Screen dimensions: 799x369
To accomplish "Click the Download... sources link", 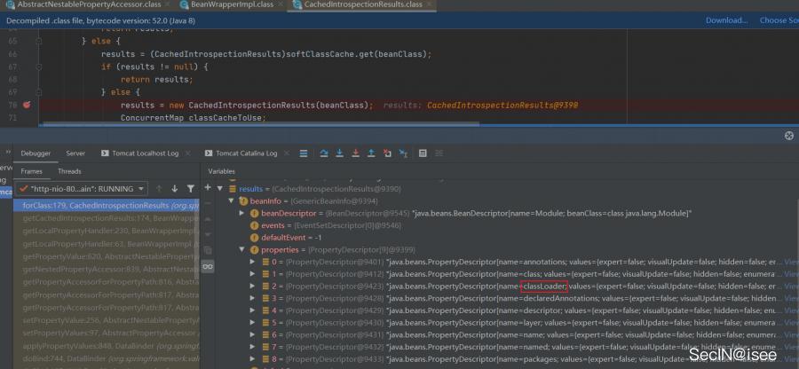I will tap(726, 21).
